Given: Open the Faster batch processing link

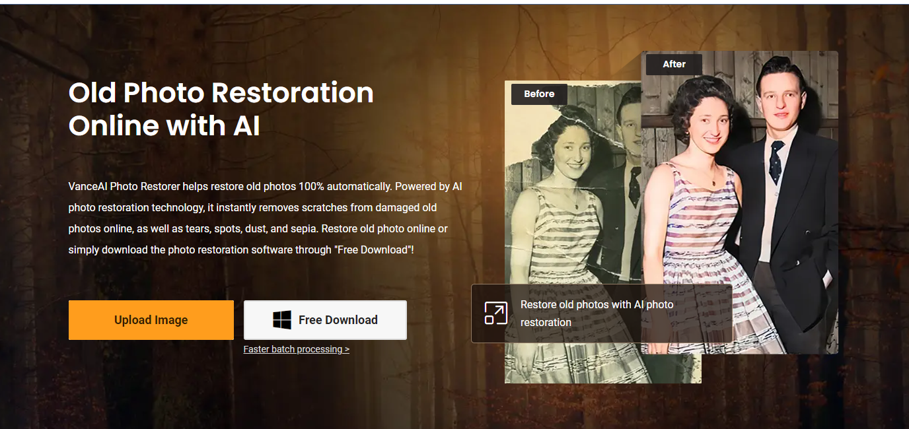Looking at the screenshot, I should point(296,349).
